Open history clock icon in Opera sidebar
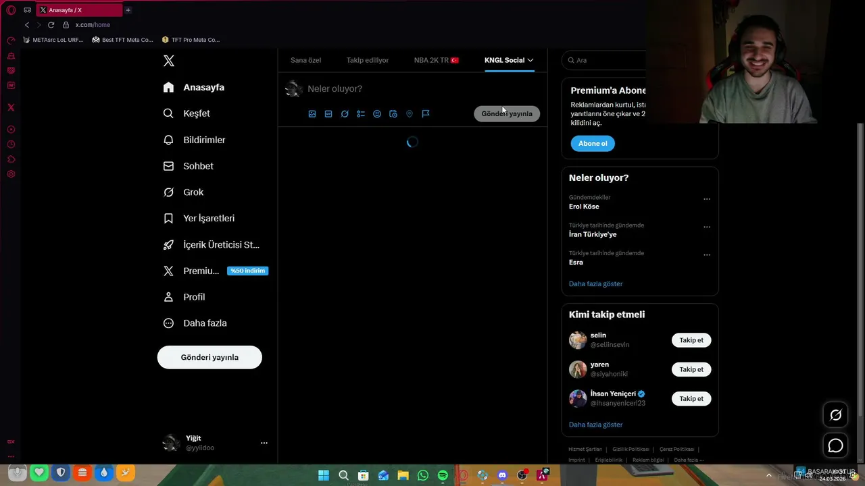 [11, 144]
